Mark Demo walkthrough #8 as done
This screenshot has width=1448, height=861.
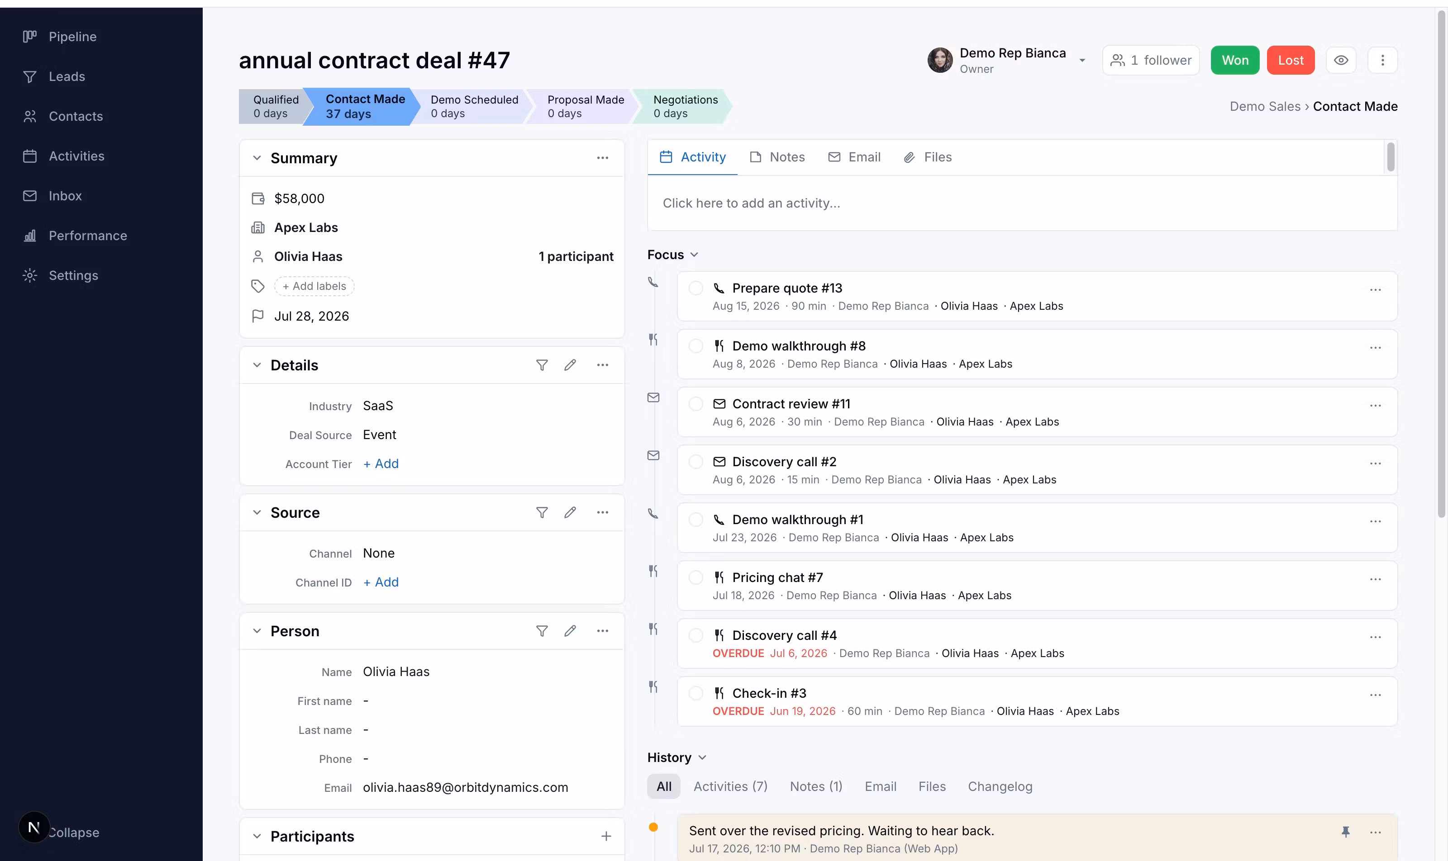(x=695, y=346)
